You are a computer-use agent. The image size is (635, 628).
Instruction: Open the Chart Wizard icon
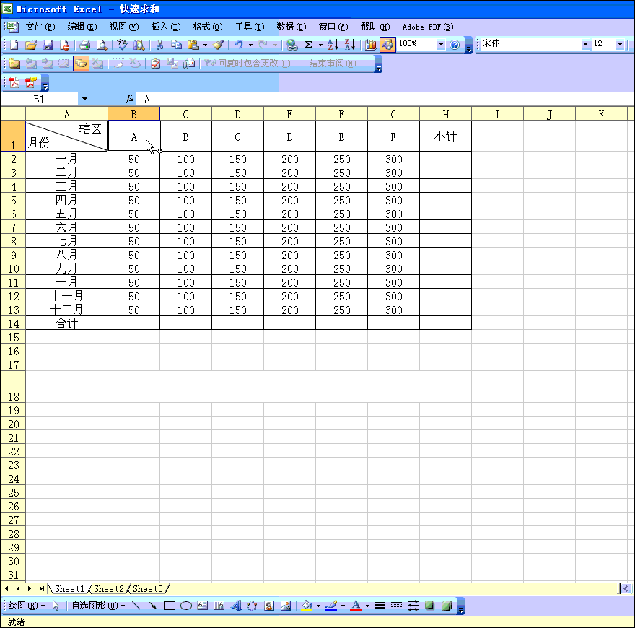point(371,45)
